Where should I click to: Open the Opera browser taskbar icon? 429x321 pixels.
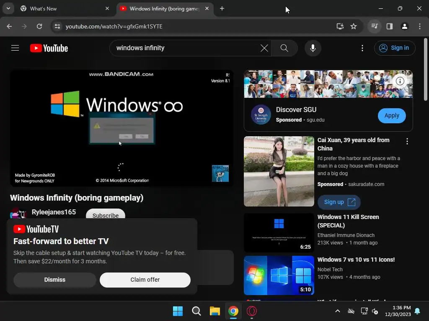[x=252, y=311]
